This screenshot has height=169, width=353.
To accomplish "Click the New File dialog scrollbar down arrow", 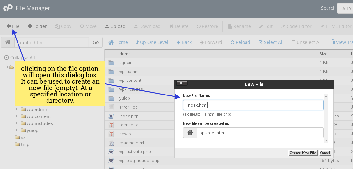I will coord(326,140).
